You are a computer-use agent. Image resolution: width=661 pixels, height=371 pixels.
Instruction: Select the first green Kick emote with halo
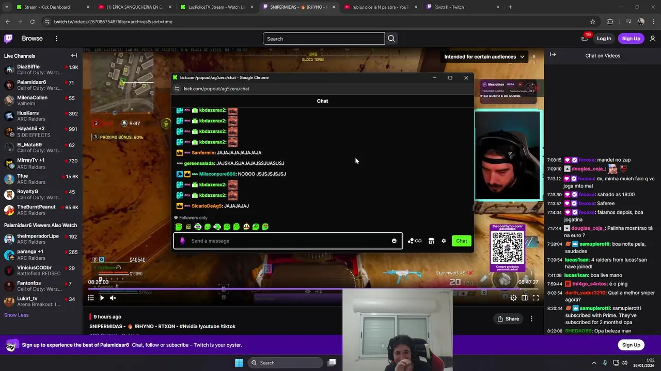pos(179,227)
